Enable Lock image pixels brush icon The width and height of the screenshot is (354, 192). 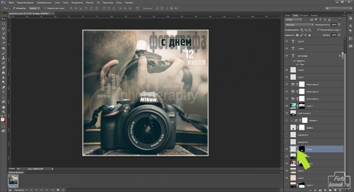click(x=301, y=35)
